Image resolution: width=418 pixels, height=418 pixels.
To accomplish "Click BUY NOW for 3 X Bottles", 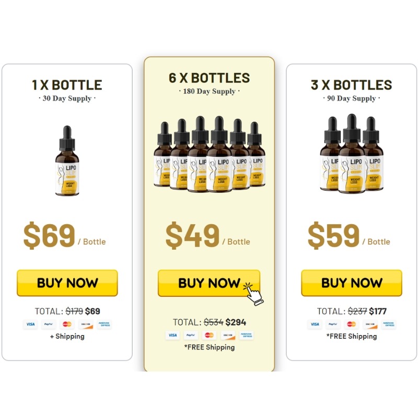I will point(352,283).
